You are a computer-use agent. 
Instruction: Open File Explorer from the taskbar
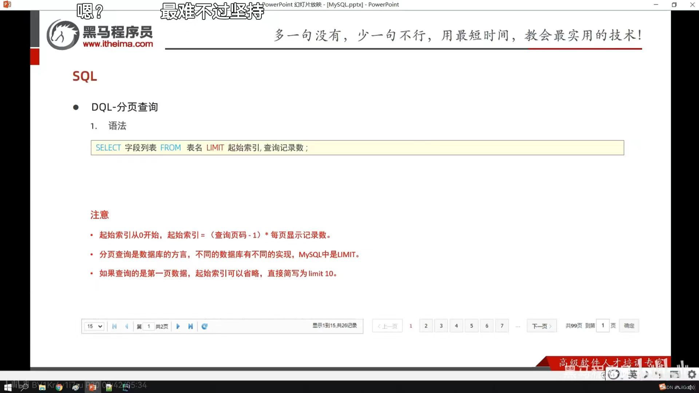[42, 388]
